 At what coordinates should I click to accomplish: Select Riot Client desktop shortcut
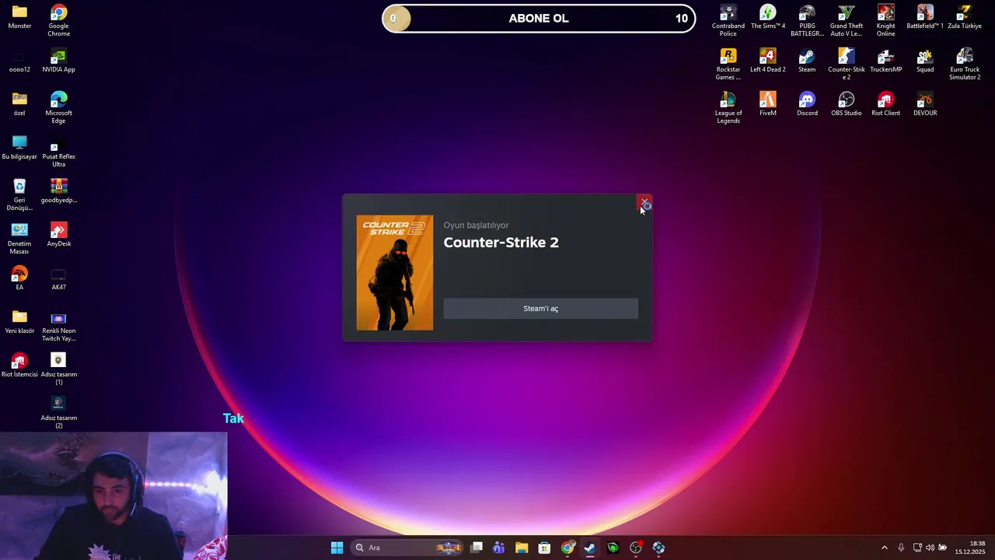pyautogui.click(x=885, y=104)
